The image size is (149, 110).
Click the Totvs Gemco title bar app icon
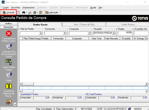point(3,2)
